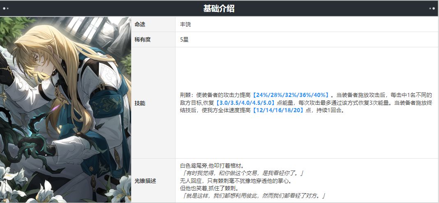
Task: Open the light cone character artwork
Action: pos(65,109)
